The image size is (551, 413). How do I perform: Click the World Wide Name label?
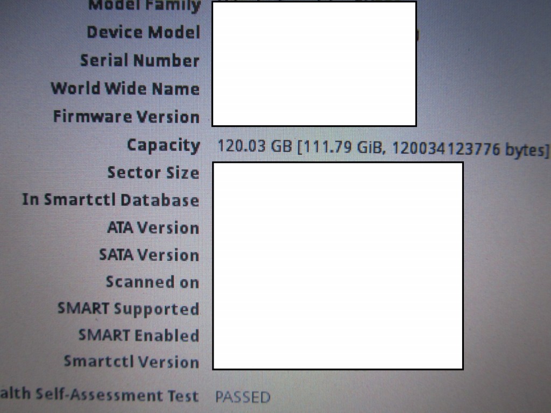tap(125, 89)
